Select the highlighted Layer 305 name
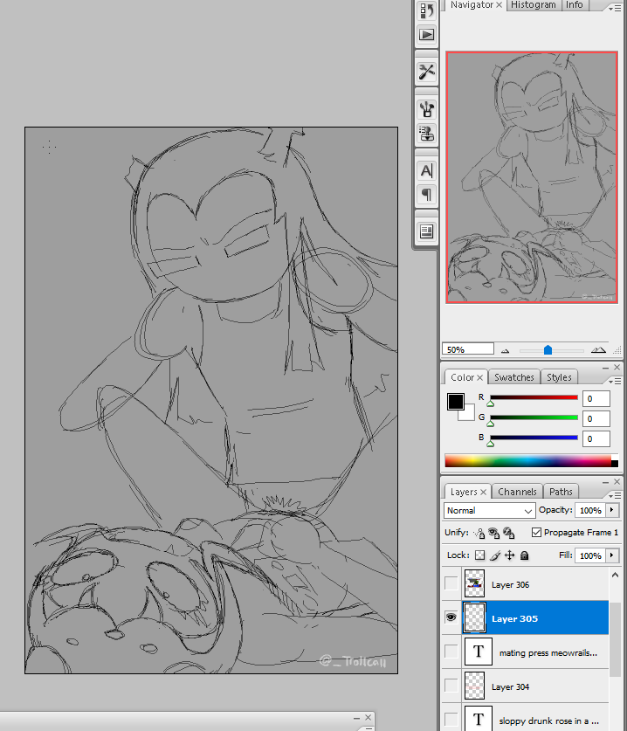The image size is (627, 731). click(x=514, y=618)
